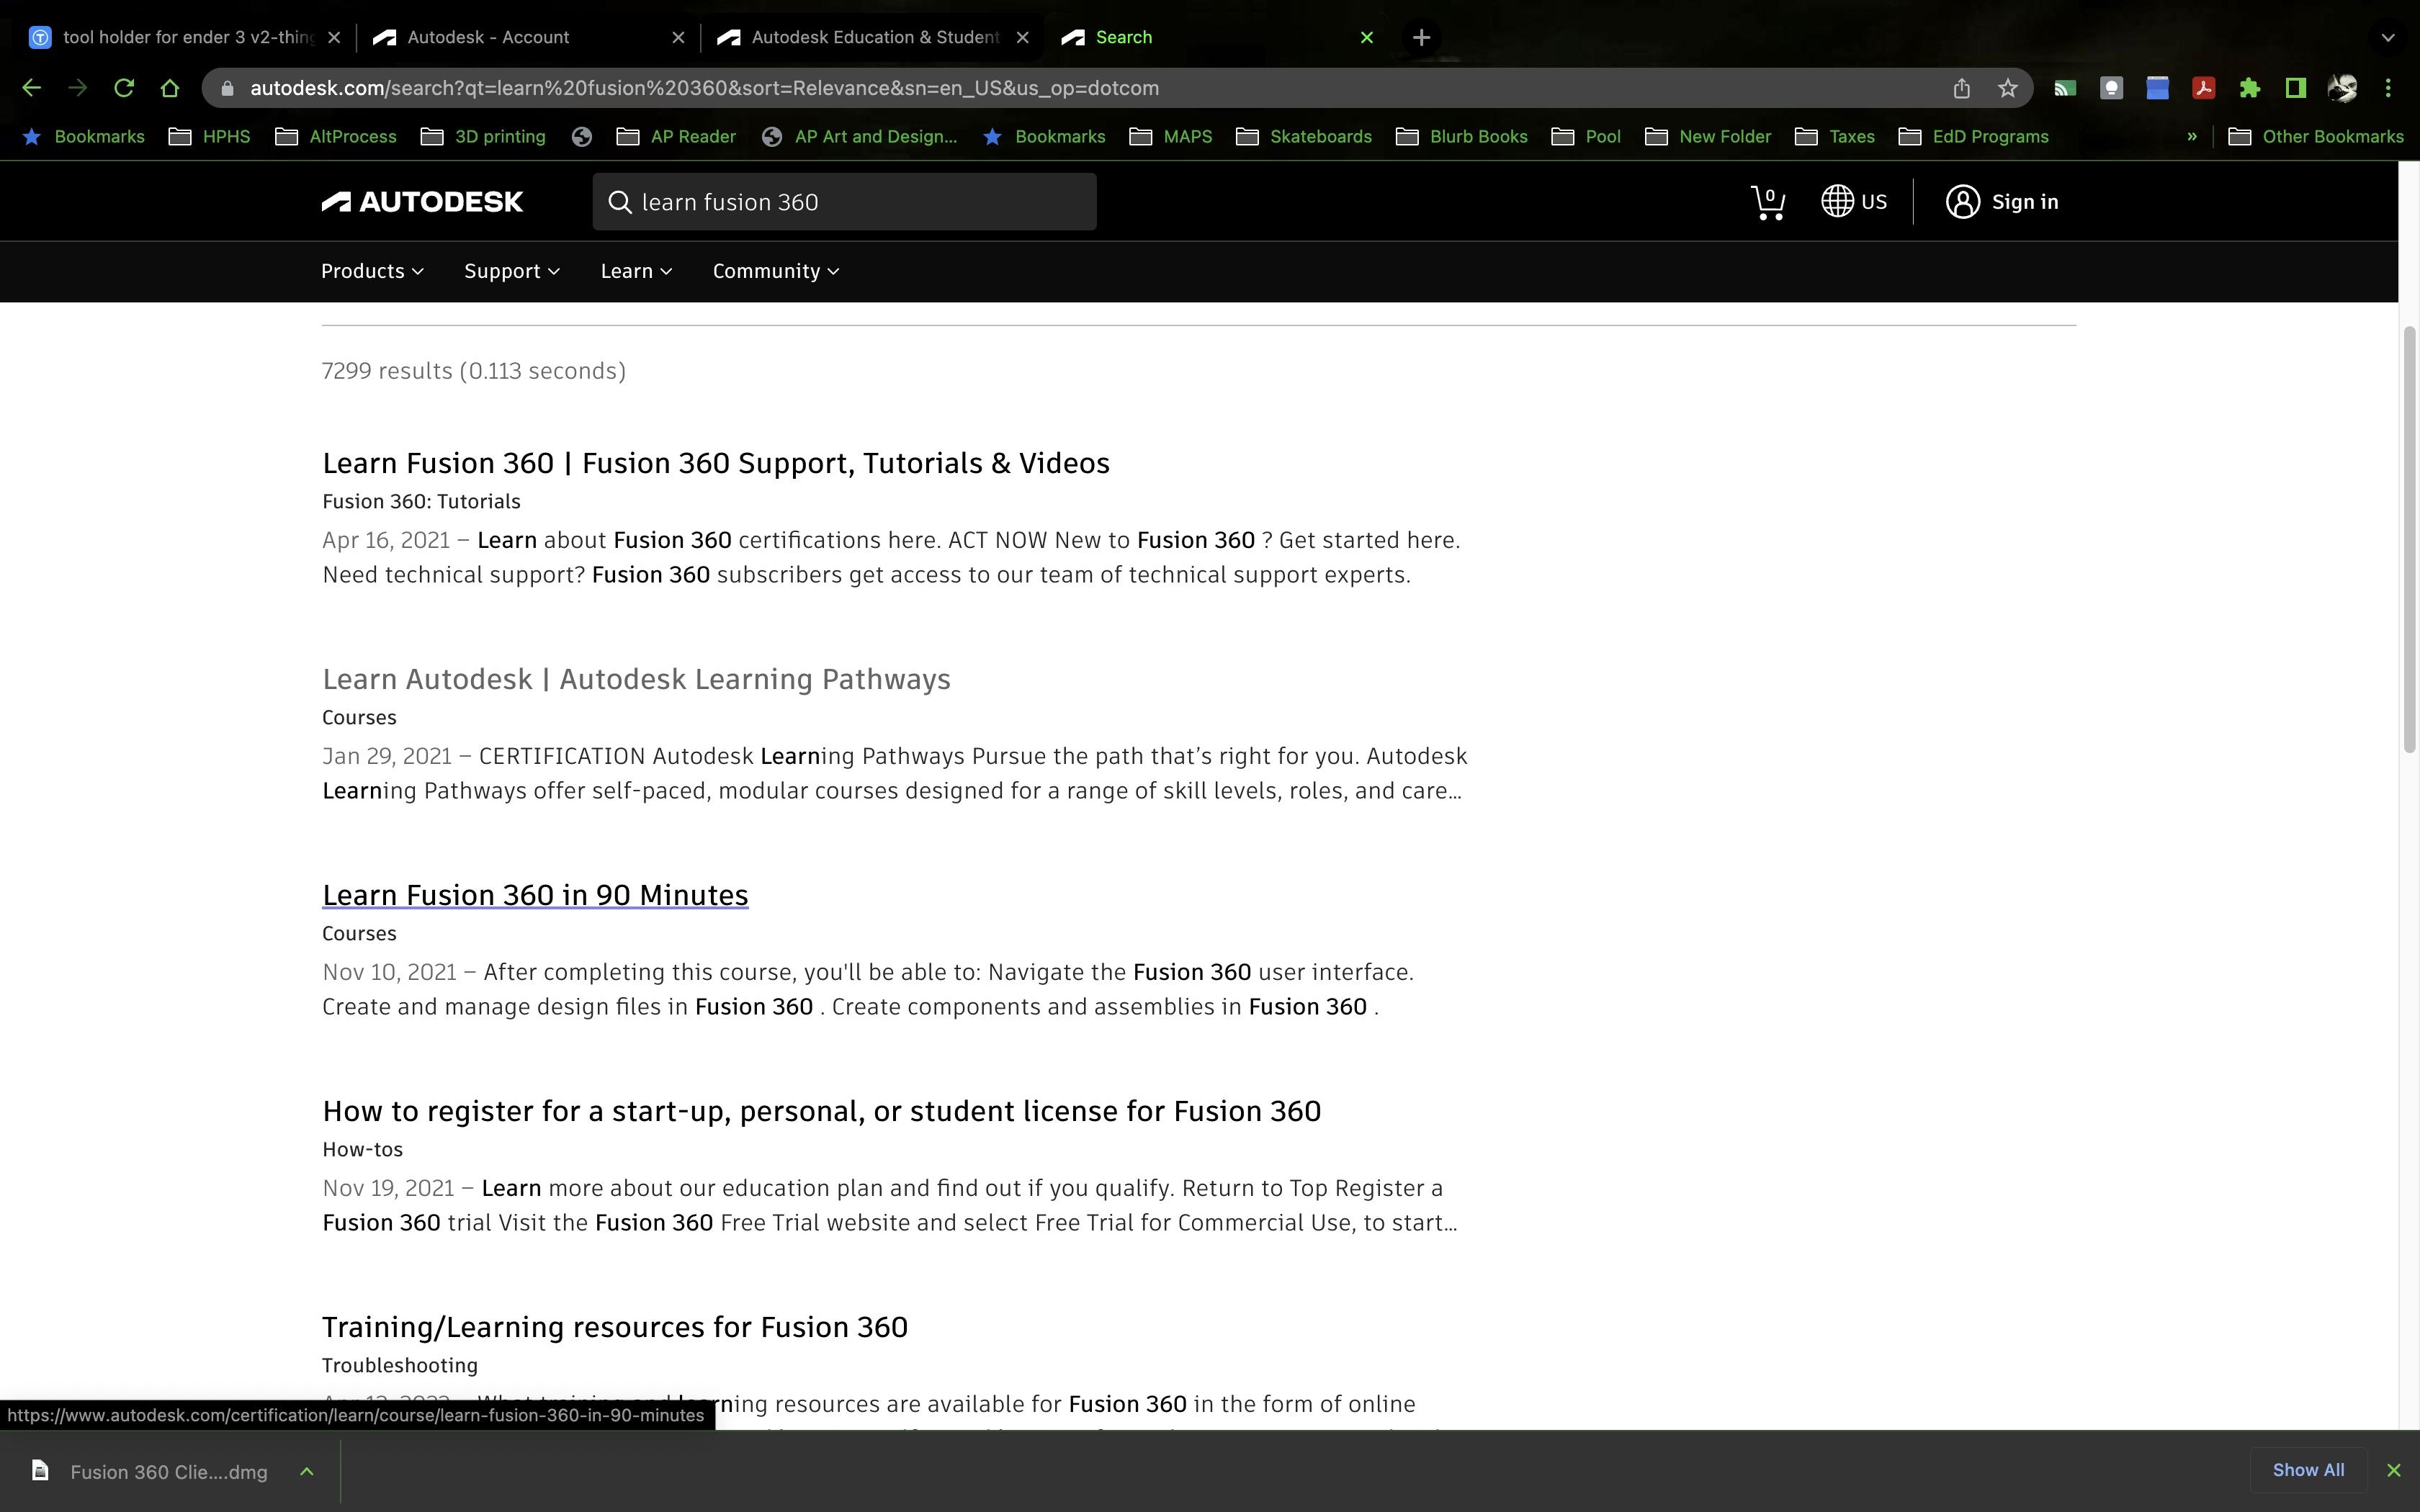Close the active Search tab

(x=1366, y=37)
